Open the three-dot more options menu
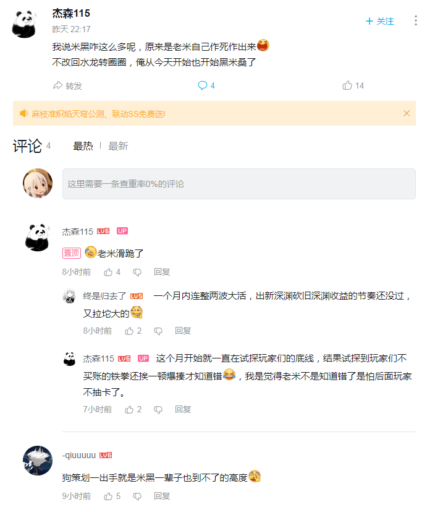The image size is (427, 512). pos(416,20)
